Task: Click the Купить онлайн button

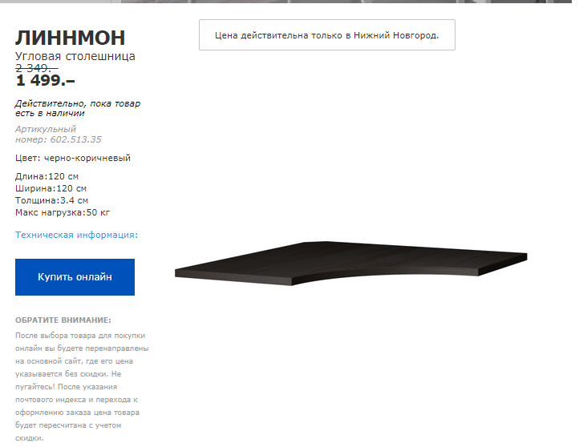Action: pyautogui.click(x=75, y=277)
